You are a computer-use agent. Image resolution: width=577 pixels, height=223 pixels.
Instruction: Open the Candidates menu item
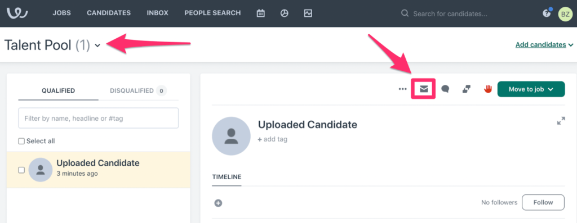tap(109, 13)
